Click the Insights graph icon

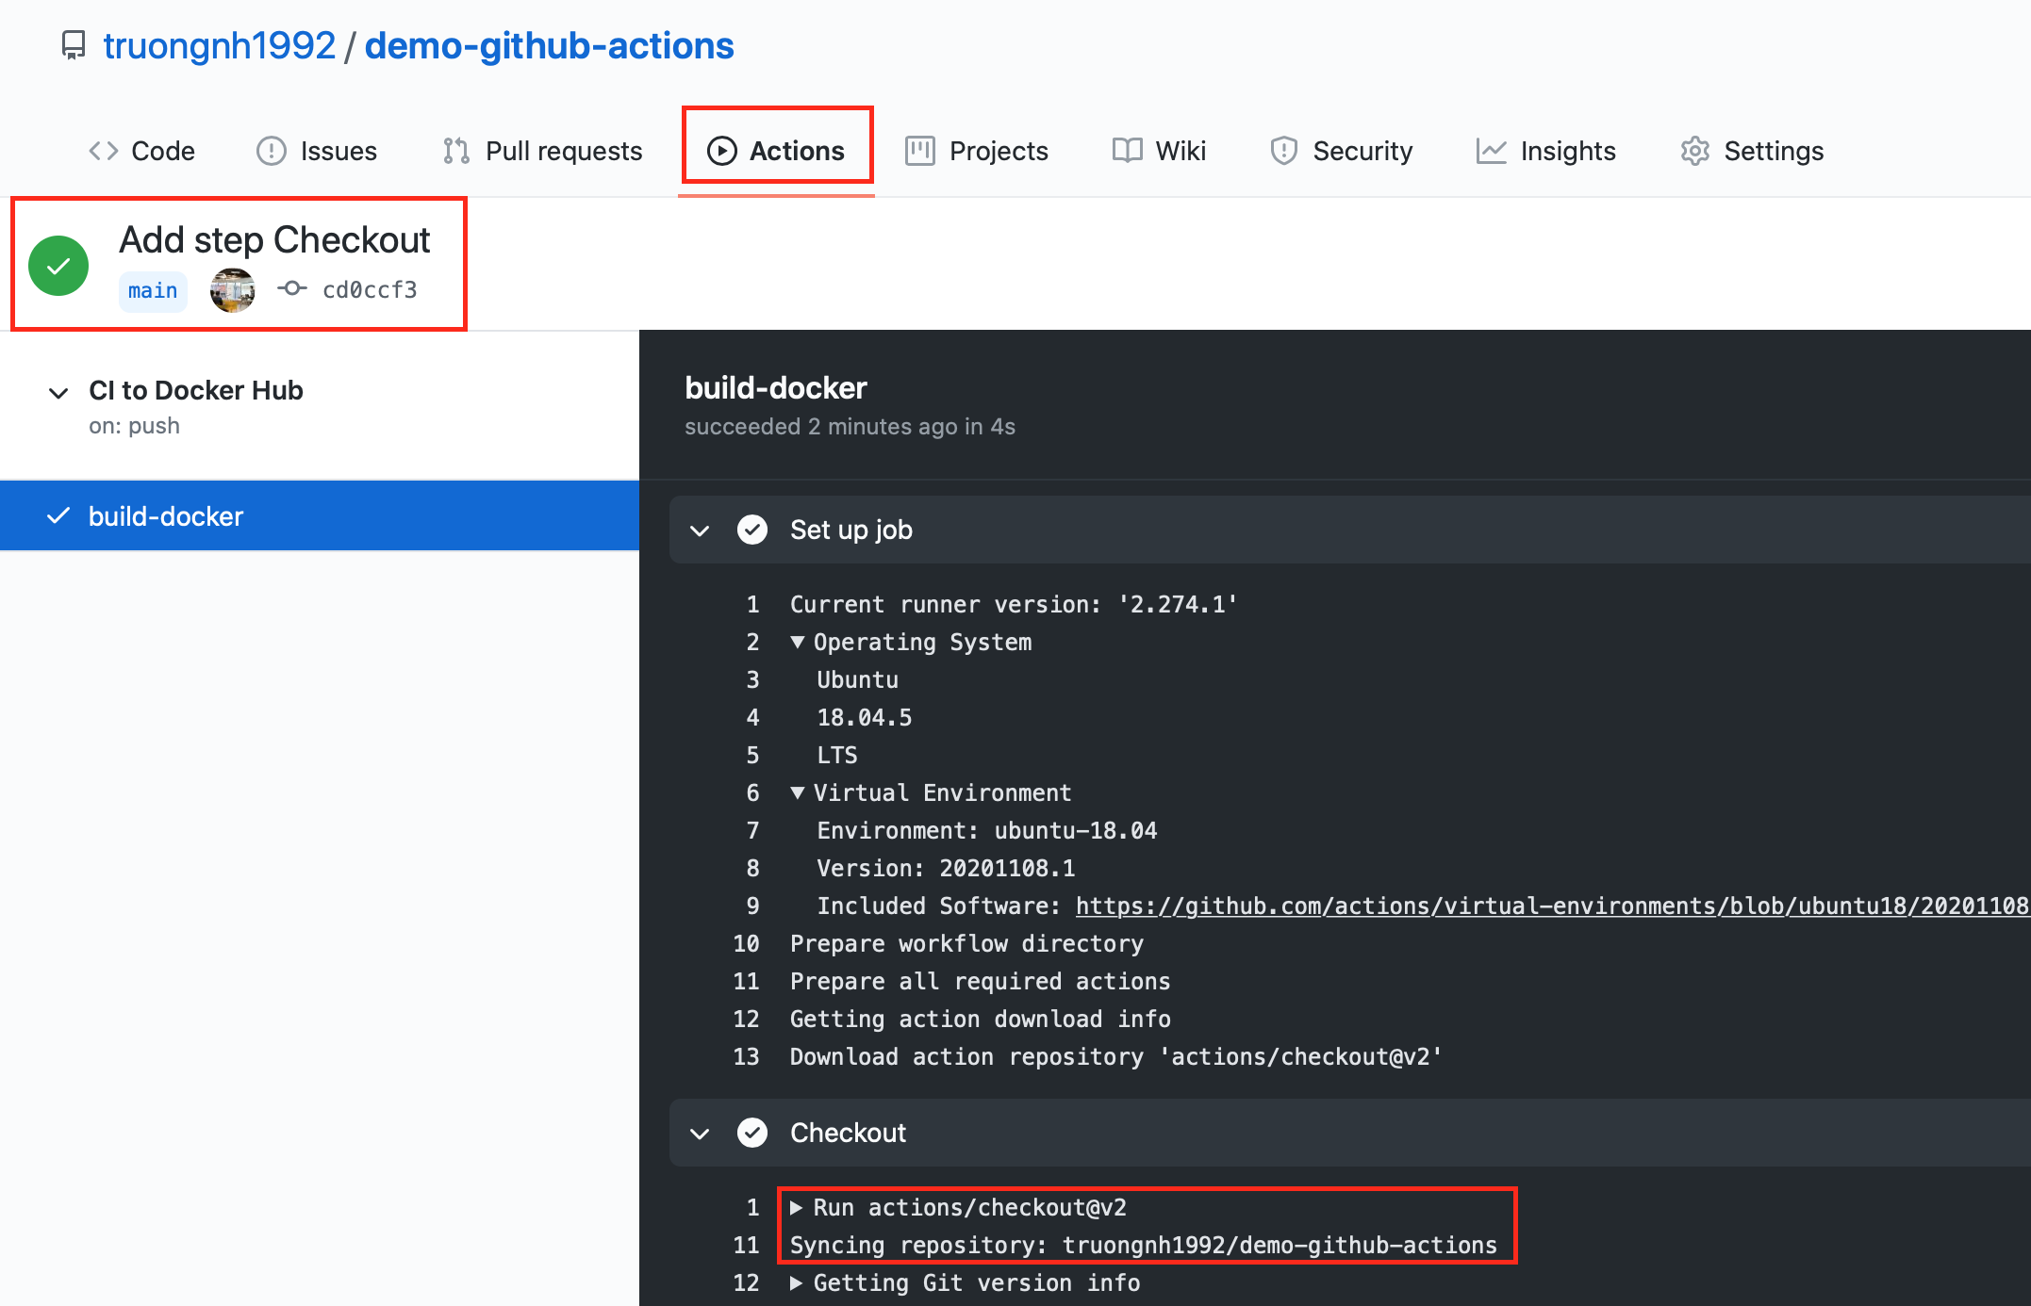click(1492, 151)
